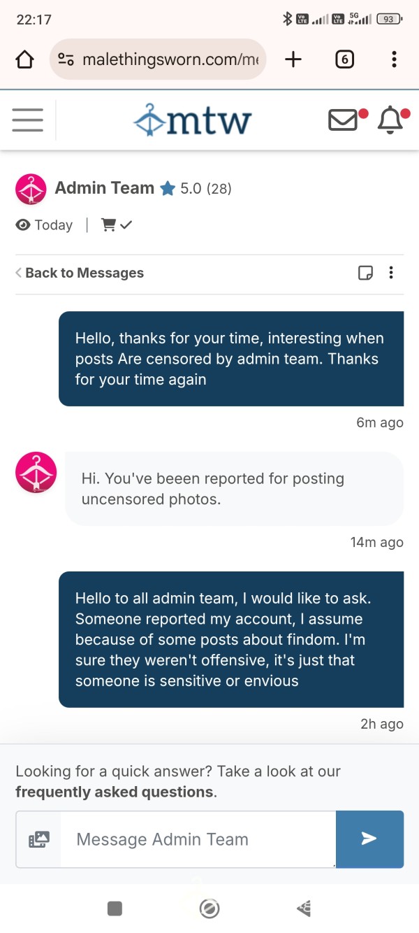Open a new browser tab with plus
419x933 pixels.
pos(293,59)
